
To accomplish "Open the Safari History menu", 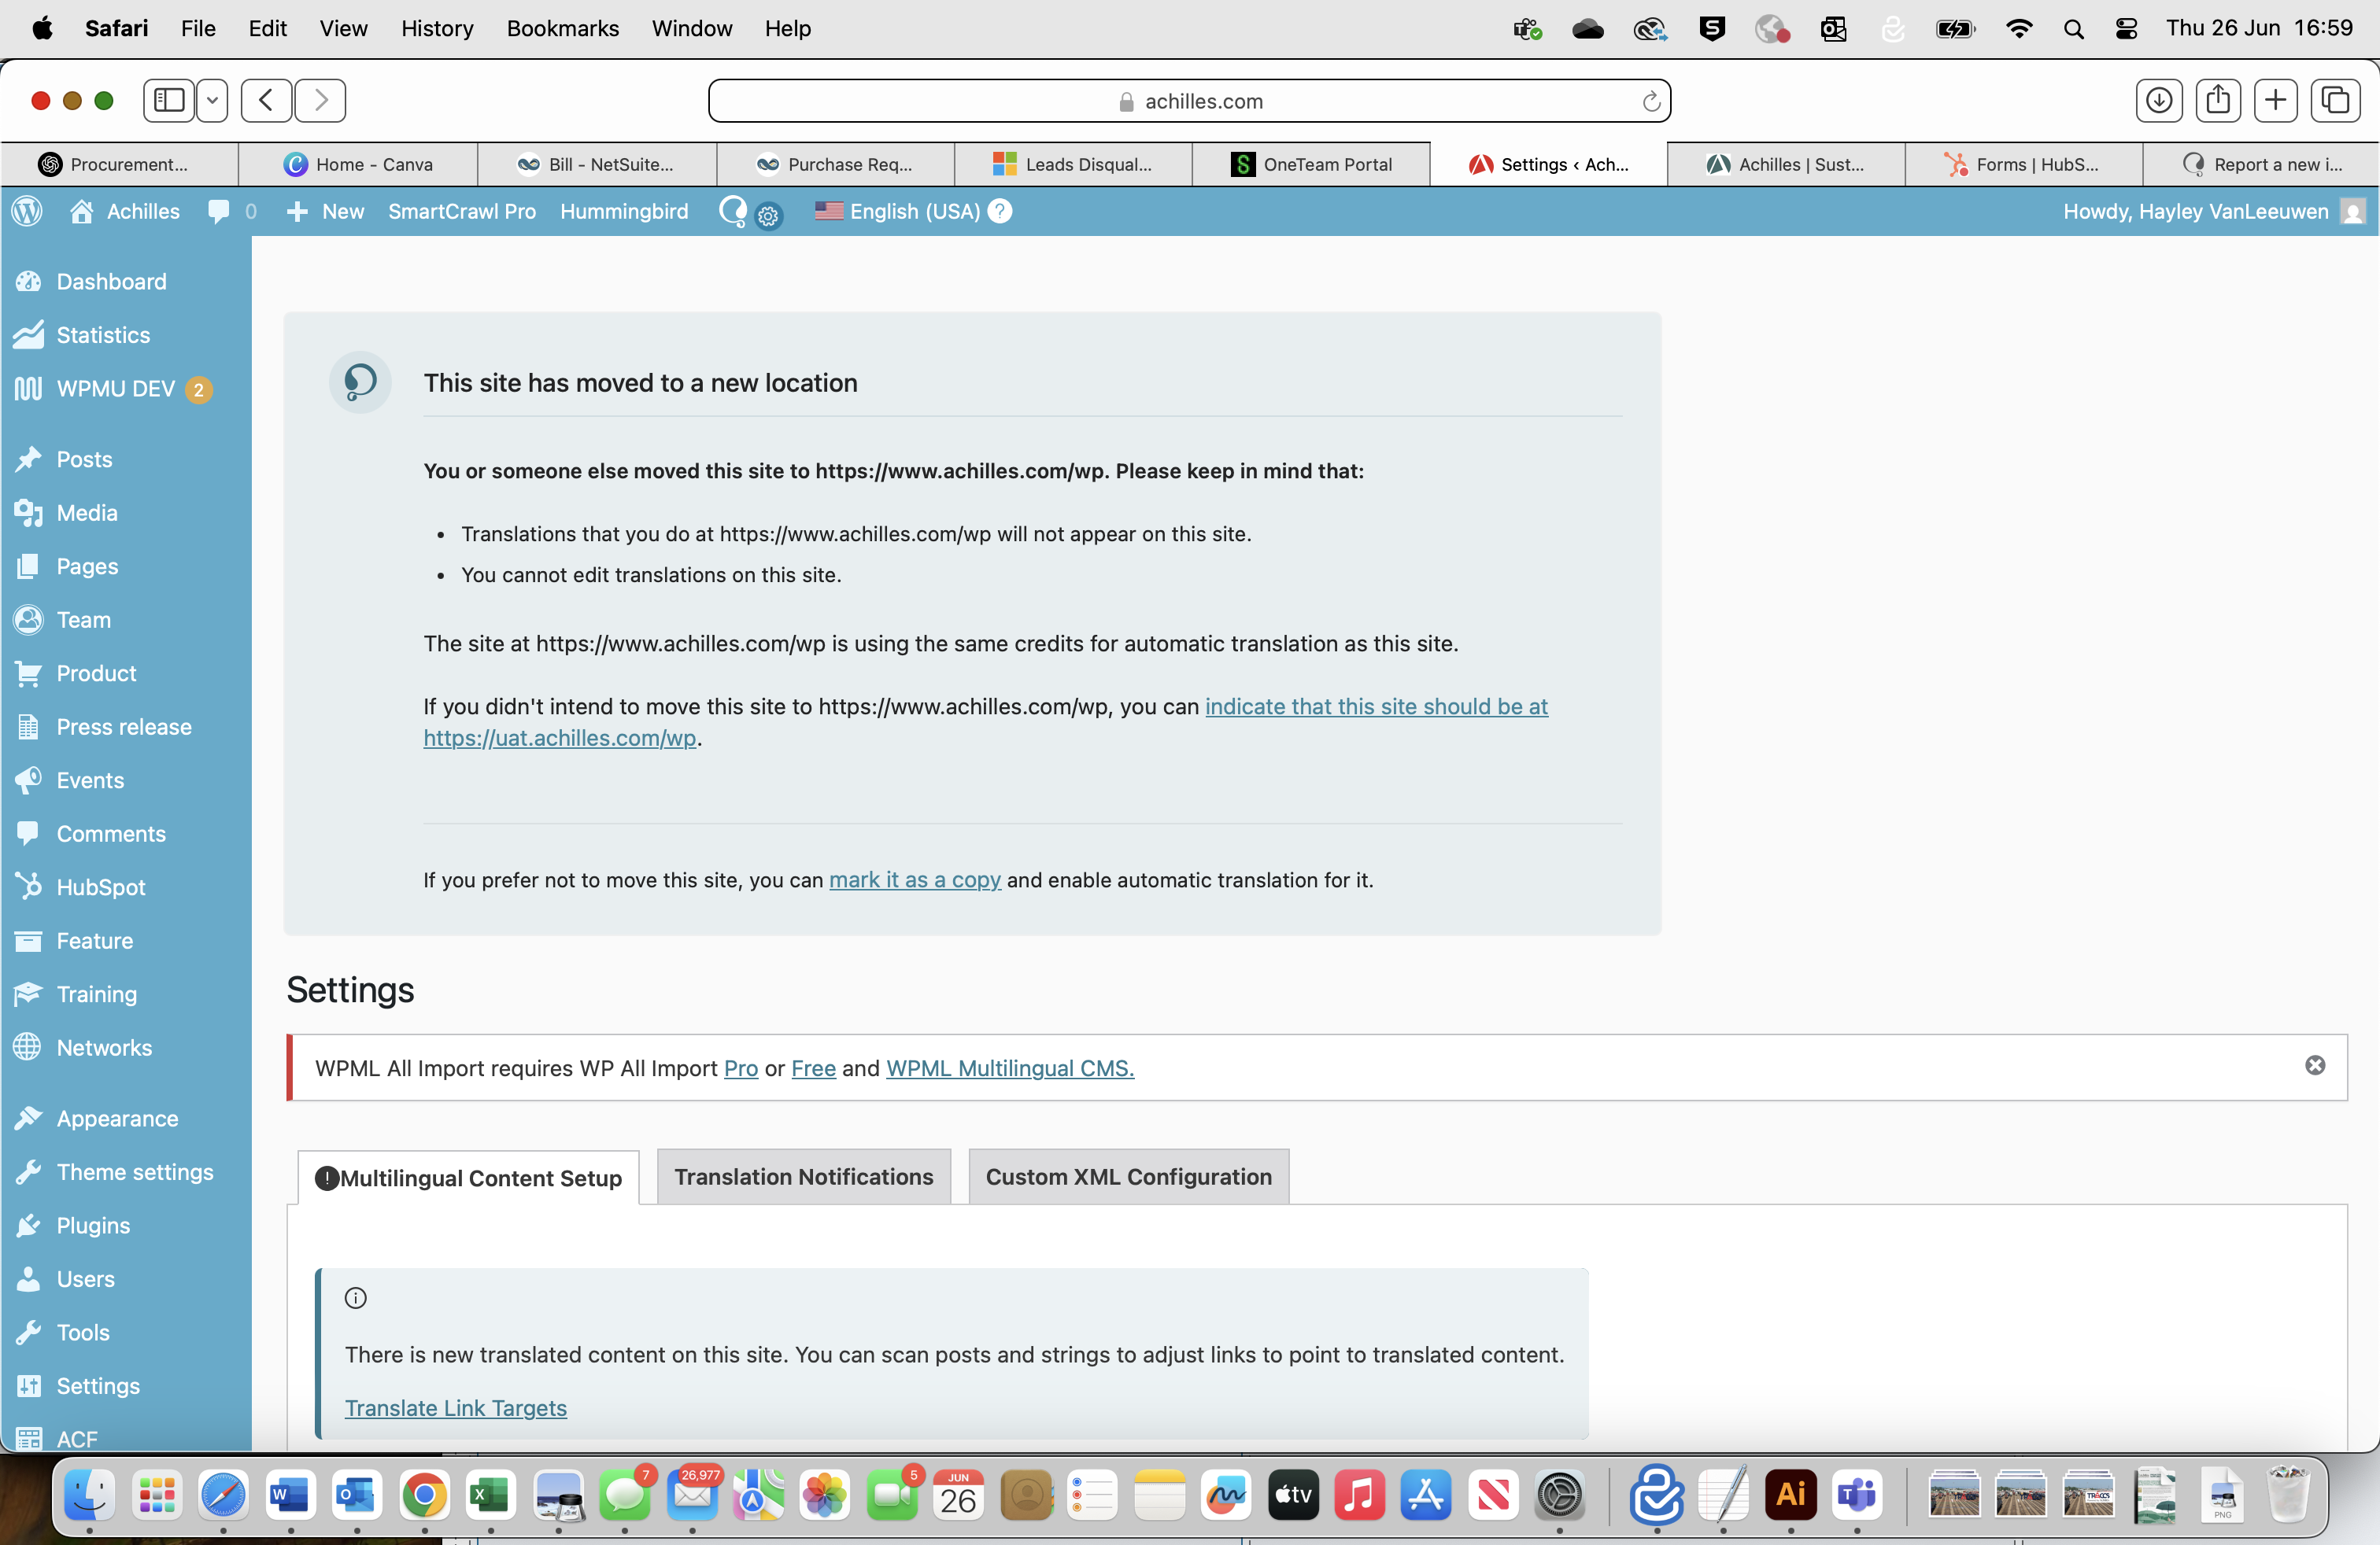I will (437, 28).
